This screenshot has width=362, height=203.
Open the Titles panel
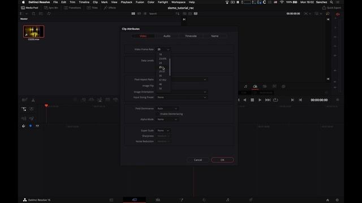pyautogui.click(x=92, y=8)
